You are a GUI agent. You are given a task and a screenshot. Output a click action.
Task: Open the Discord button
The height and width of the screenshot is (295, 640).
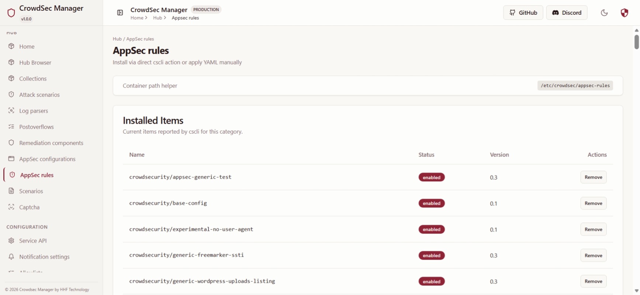click(x=567, y=13)
